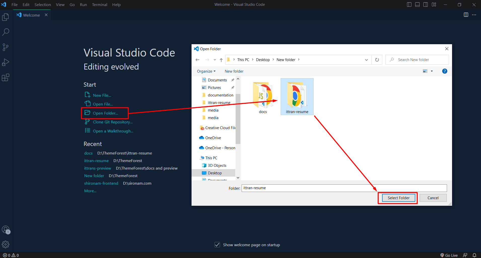Open the feedback icon in status bar
The height and width of the screenshot is (258, 481).
pos(465,255)
